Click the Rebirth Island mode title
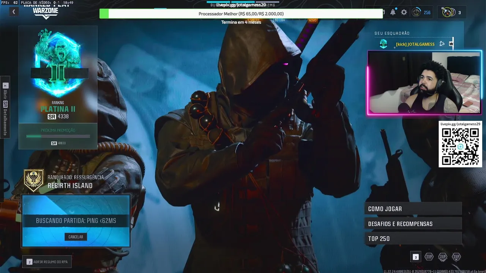Image resolution: width=486 pixels, height=273 pixels. (x=70, y=185)
